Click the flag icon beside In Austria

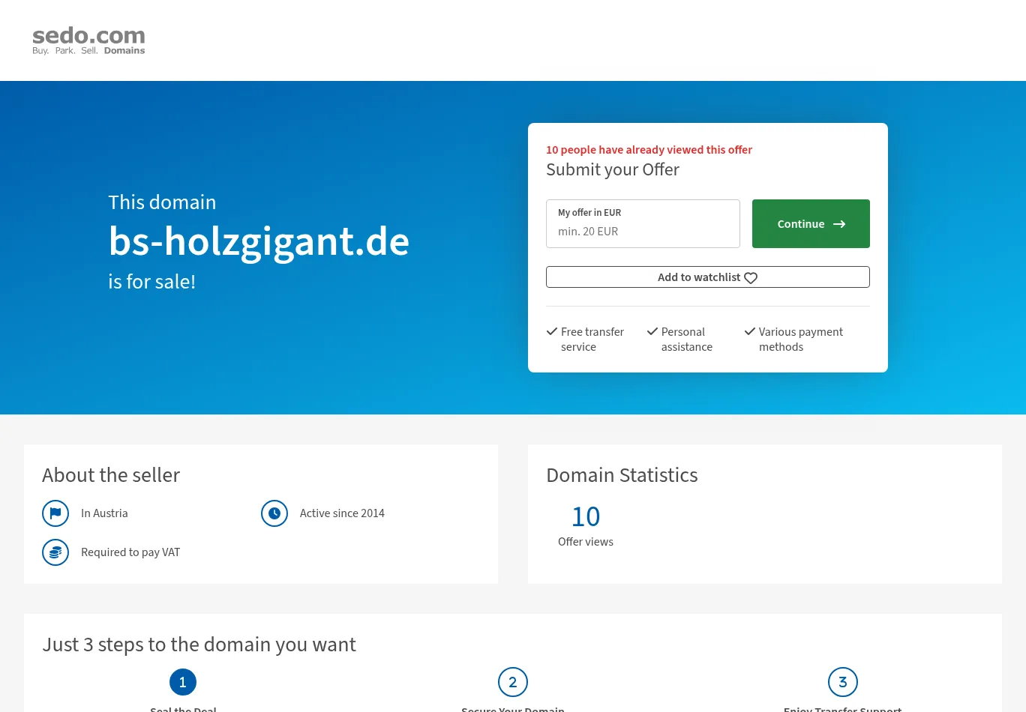(55, 513)
